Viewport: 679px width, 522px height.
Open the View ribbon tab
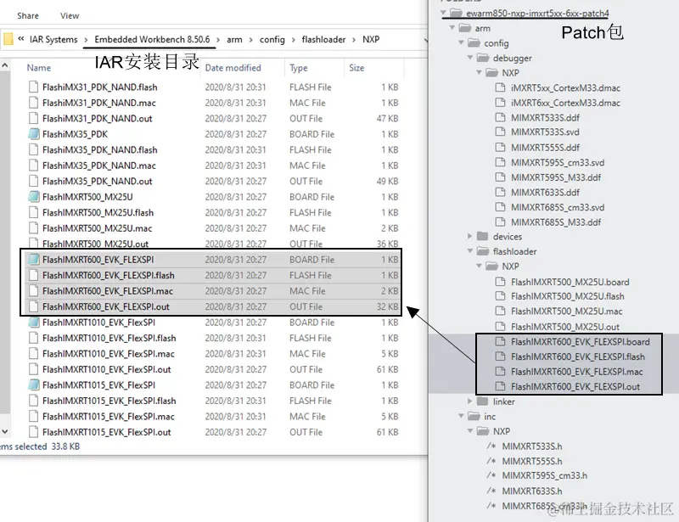pyautogui.click(x=70, y=15)
